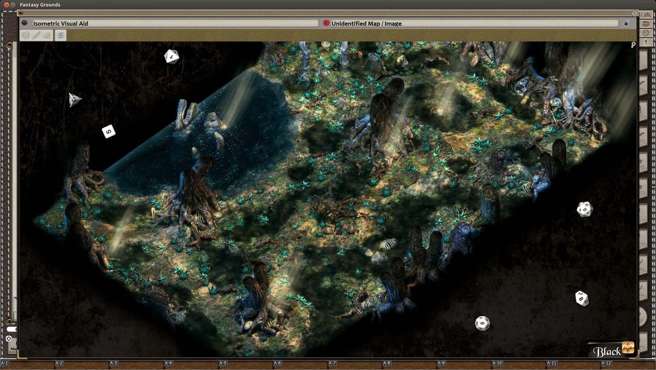Pick up the white d6 die near the pond

pos(109,131)
